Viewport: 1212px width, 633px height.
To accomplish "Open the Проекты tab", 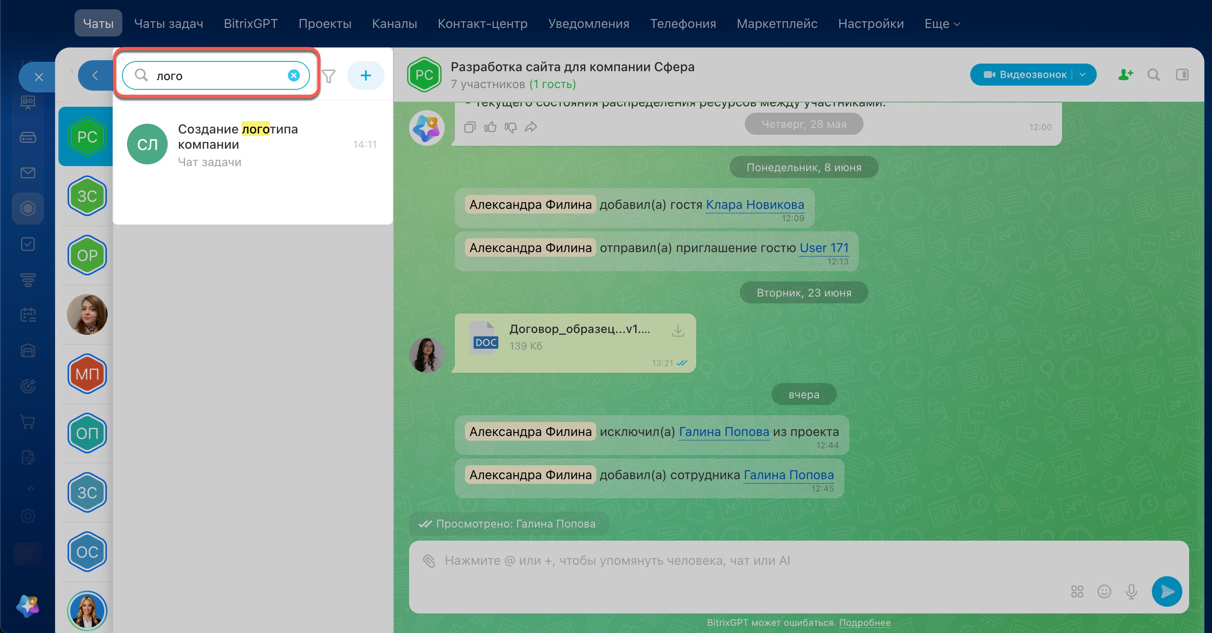I will (325, 23).
